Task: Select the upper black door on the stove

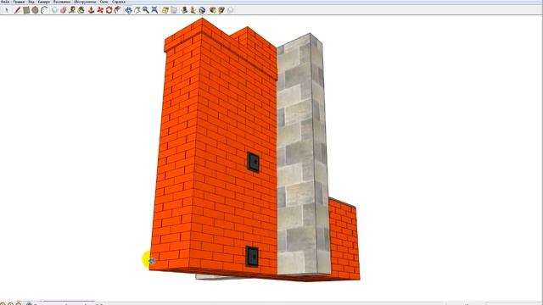Action: [253, 162]
